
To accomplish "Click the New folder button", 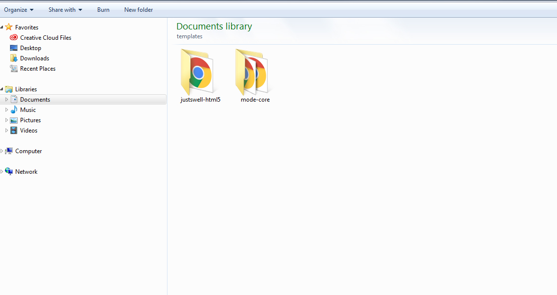I will point(139,10).
